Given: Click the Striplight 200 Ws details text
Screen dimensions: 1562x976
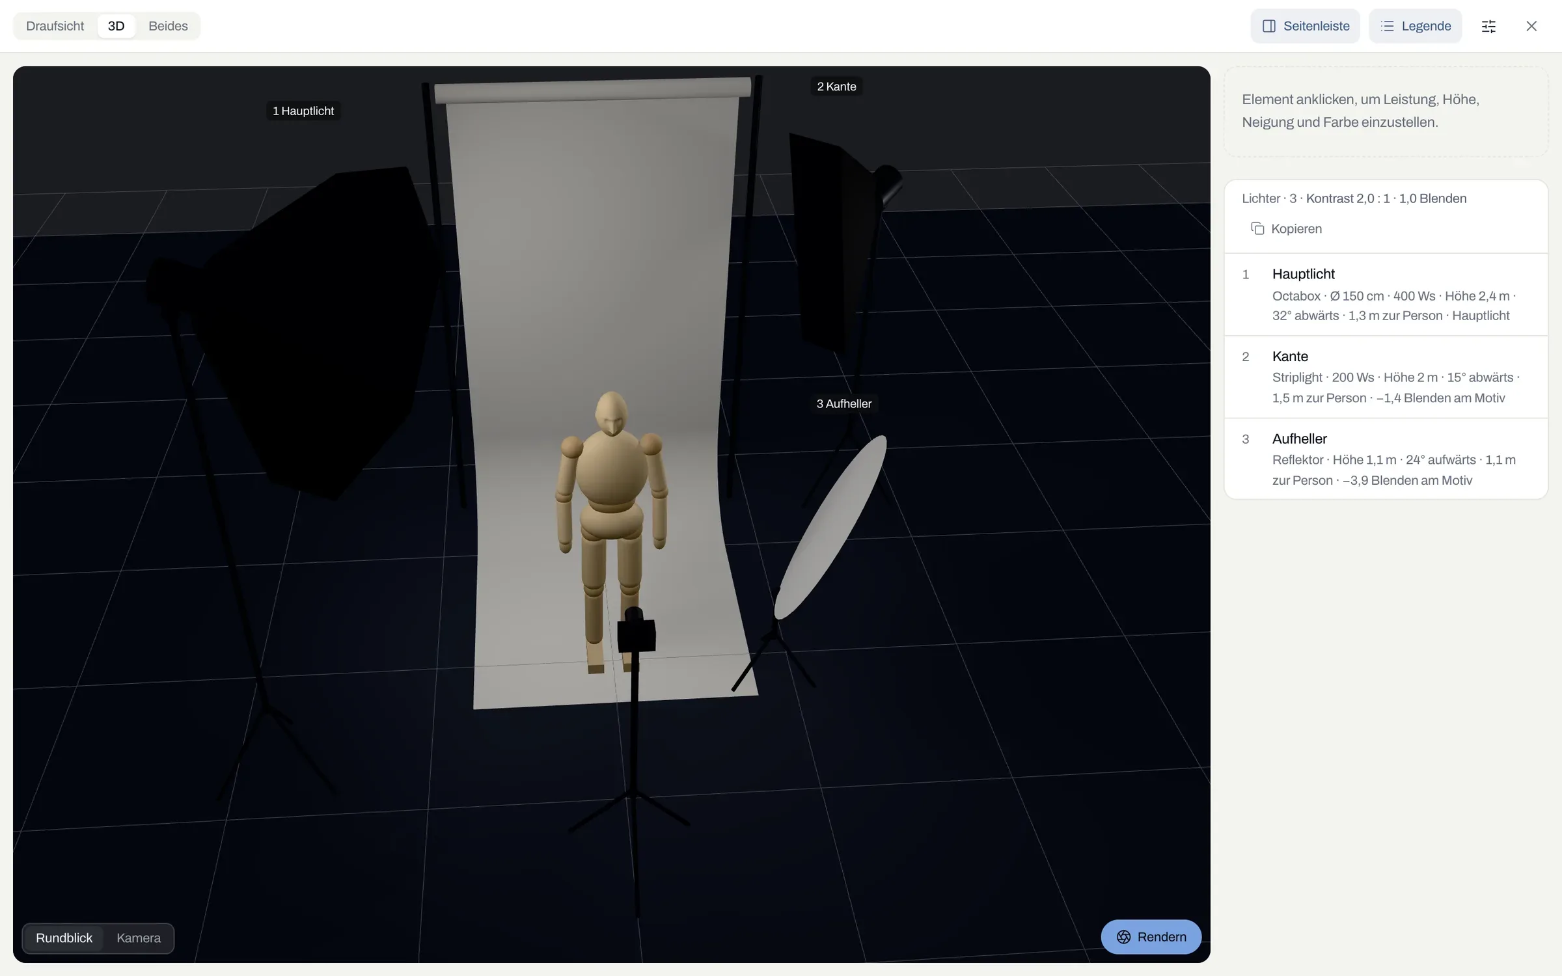Looking at the screenshot, I should [1396, 388].
